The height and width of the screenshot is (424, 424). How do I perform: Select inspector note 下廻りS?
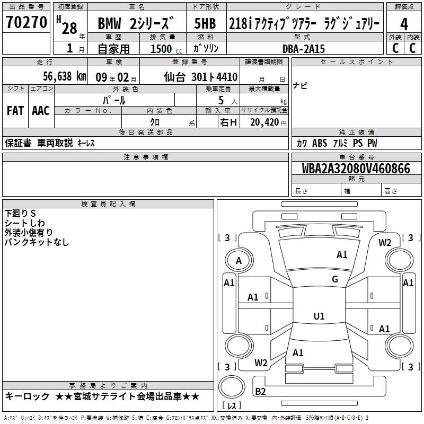[x=20, y=214]
